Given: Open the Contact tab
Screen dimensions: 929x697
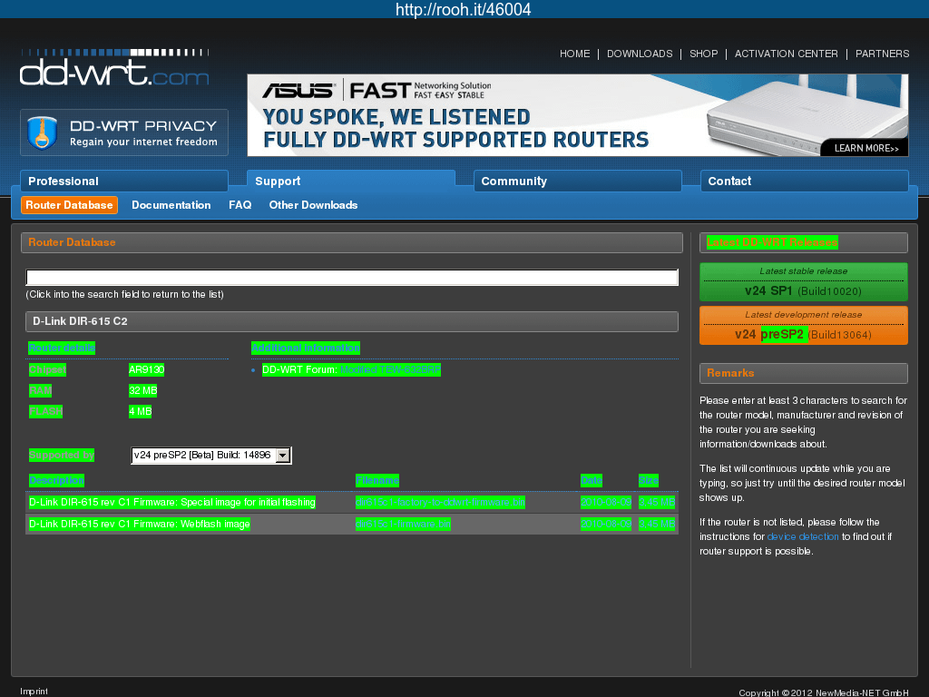Looking at the screenshot, I should (x=804, y=182).
